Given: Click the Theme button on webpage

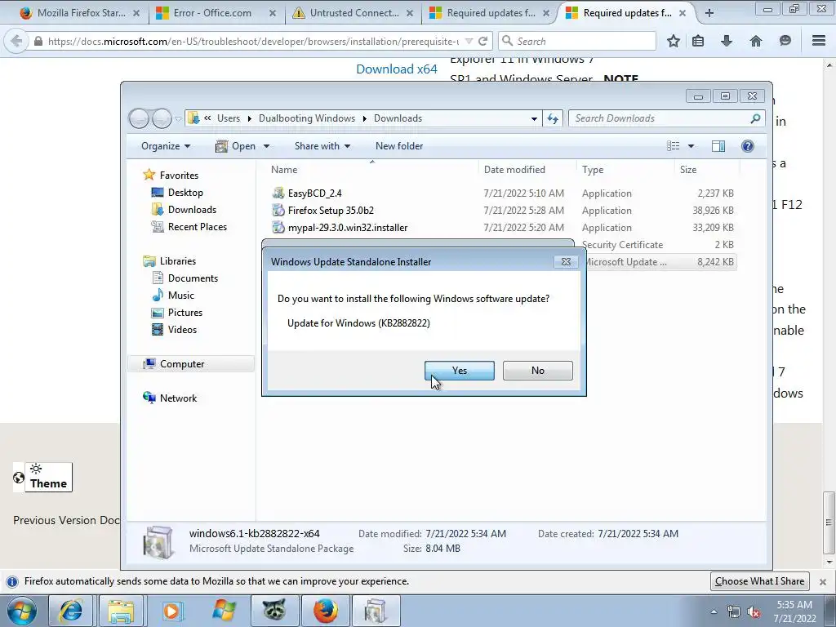Looking at the screenshot, I should [48, 477].
